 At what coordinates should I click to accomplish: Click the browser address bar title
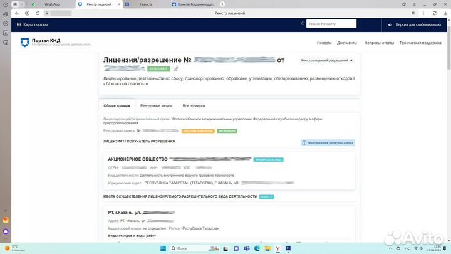pyautogui.click(x=230, y=13)
